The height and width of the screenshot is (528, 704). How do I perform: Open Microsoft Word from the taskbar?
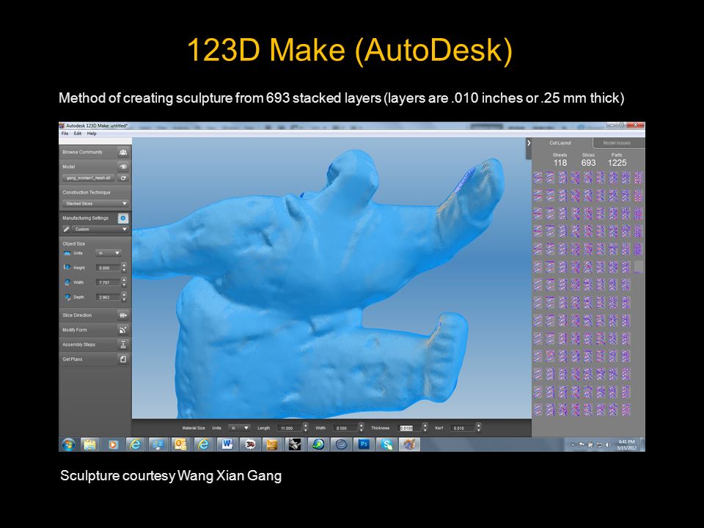coord(227,445)
